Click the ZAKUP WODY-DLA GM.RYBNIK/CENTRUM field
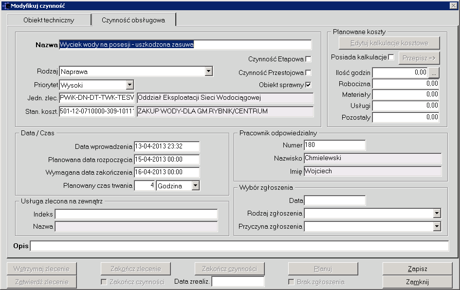Screen dimensions: 460x290 (225, 111)
